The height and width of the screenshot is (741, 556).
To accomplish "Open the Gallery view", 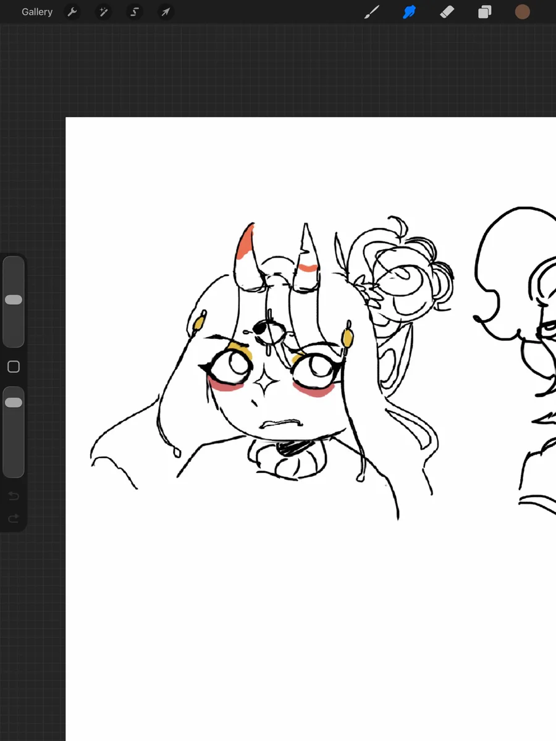I will click(37, 12).
